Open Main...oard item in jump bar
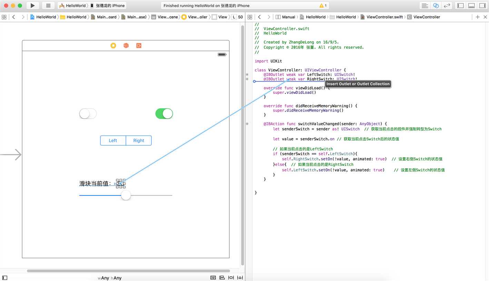489x281 pixels. click(x=104, y=17)
